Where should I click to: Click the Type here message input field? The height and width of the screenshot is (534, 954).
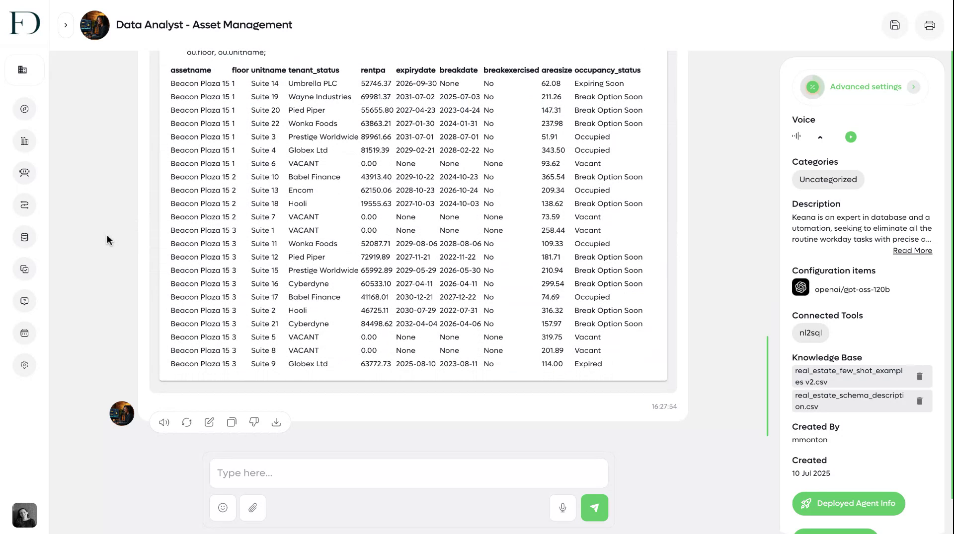(408, 473)
